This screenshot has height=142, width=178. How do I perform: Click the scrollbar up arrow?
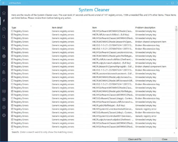click(x=176, y=27)
